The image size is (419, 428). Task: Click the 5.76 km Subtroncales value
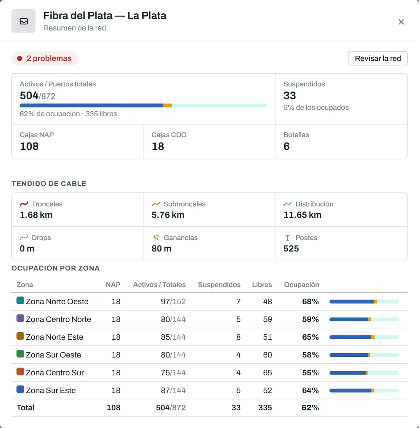(x=168, y=215)
